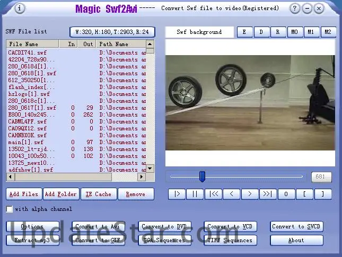The height and width of the screenshot is (257, 342).
Task: Set out point with right bracket
Action: [323, 194]
